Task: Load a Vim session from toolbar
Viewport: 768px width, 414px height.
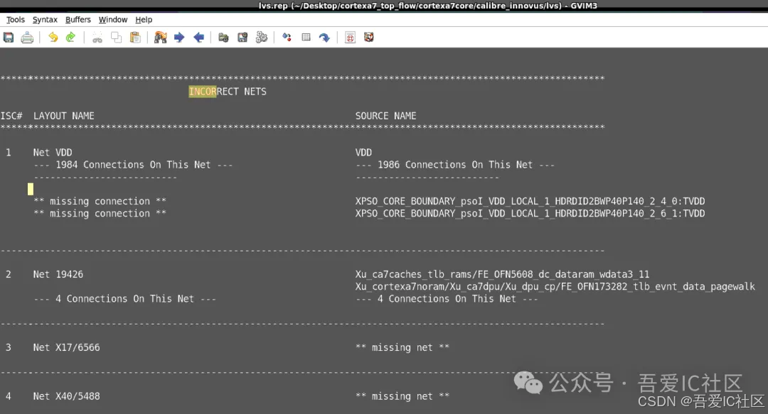Action: (x=223, y=37)
